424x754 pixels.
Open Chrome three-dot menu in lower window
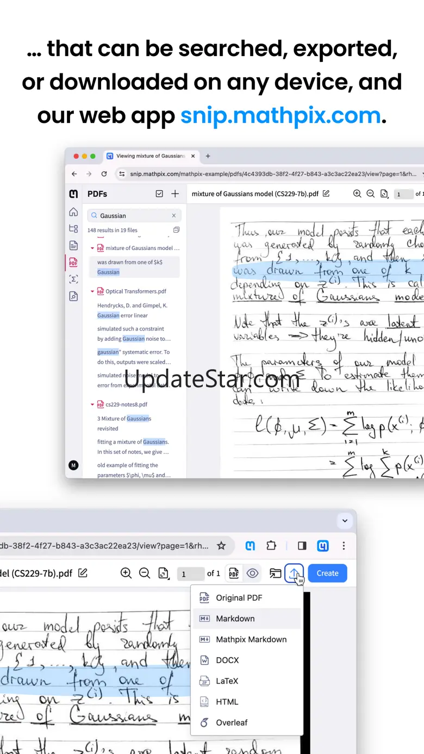(344, 546)
